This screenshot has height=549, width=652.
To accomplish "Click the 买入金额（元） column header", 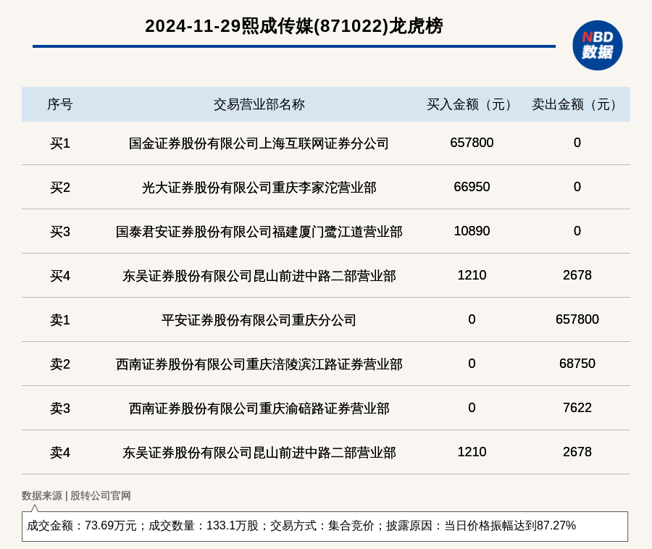I will pyautogui.click(x=472, y=104).
